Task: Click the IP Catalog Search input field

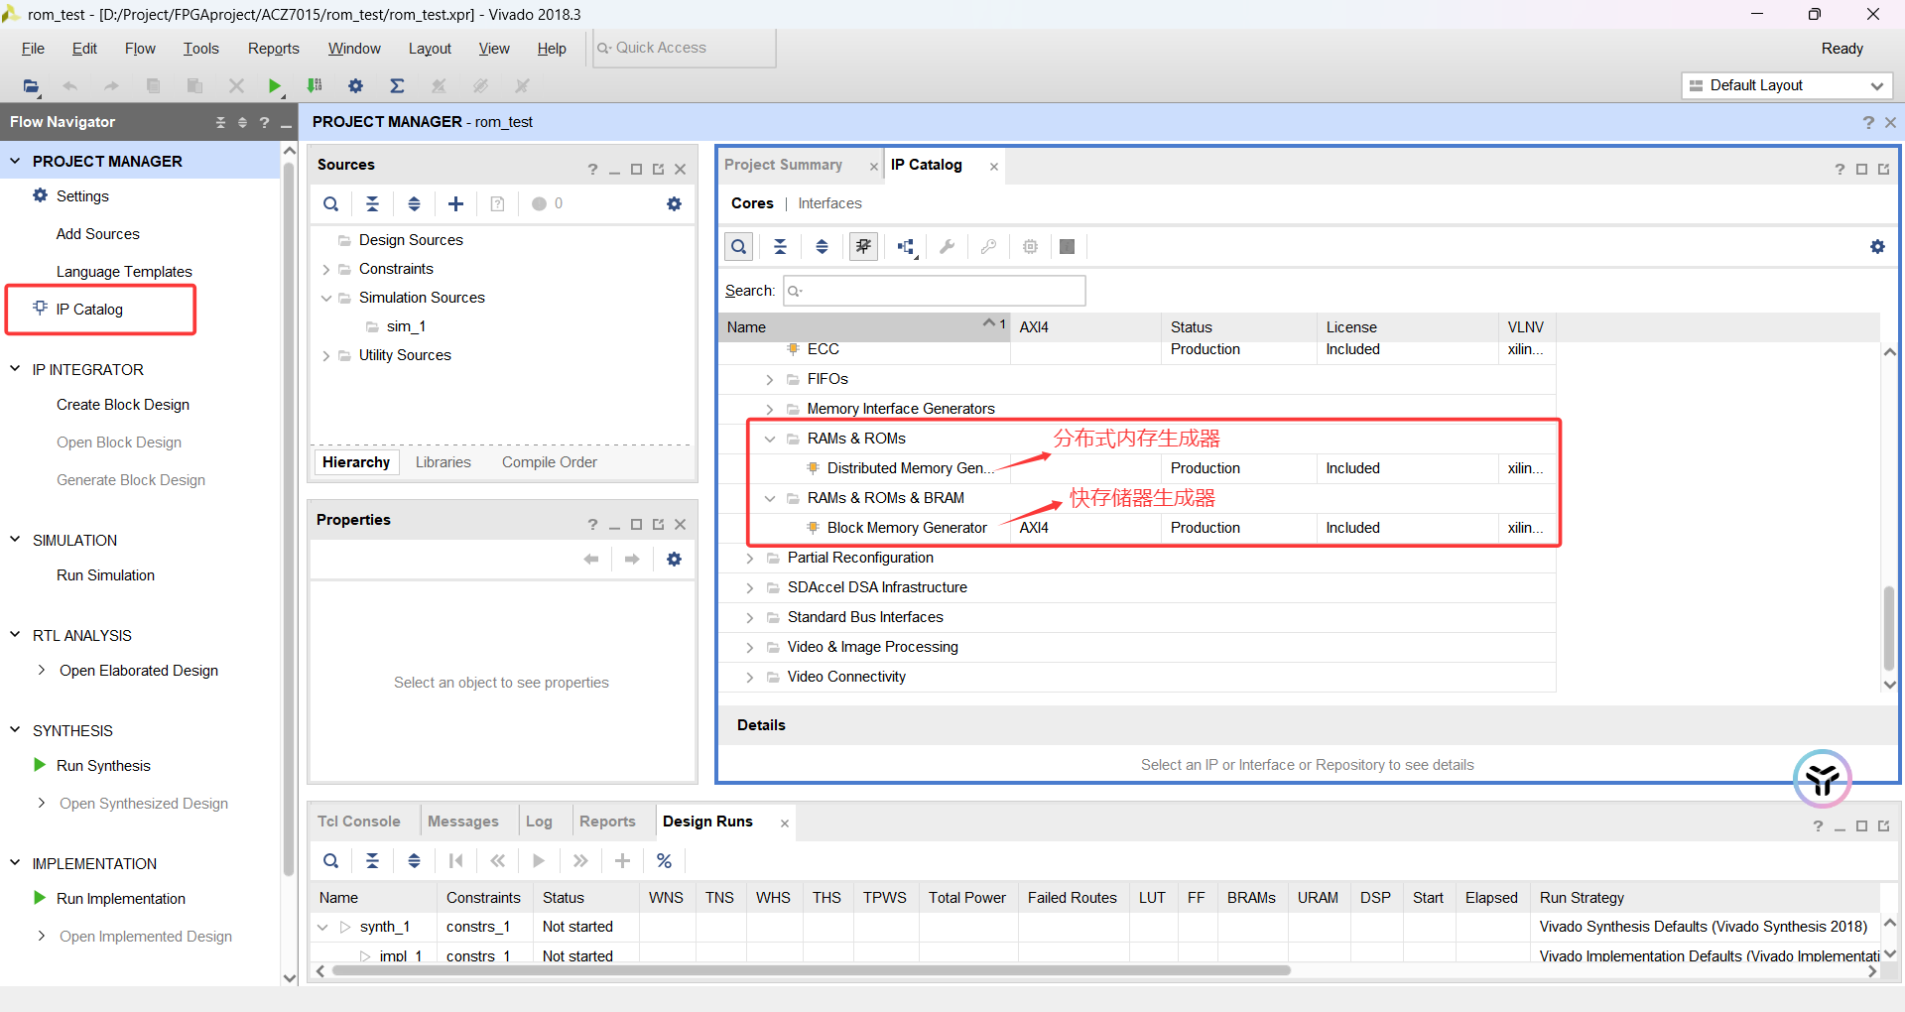Action: coord(935,291)
